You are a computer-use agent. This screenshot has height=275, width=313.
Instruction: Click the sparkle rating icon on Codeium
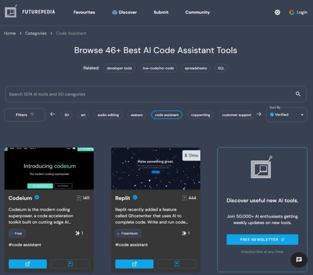(78, 233)
